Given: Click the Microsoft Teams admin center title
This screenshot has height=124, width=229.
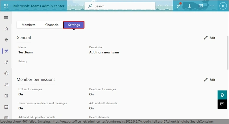Looking at the screenshot, I should tap(39, 6).
